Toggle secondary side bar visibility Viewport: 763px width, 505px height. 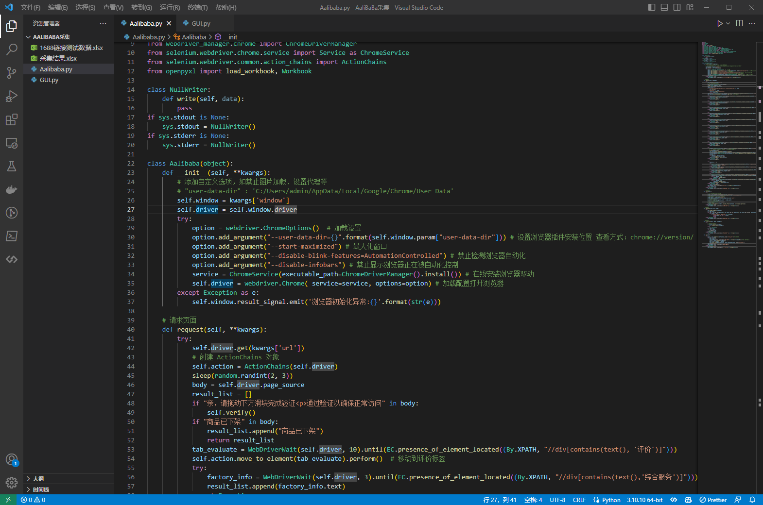tap(677, 7)
